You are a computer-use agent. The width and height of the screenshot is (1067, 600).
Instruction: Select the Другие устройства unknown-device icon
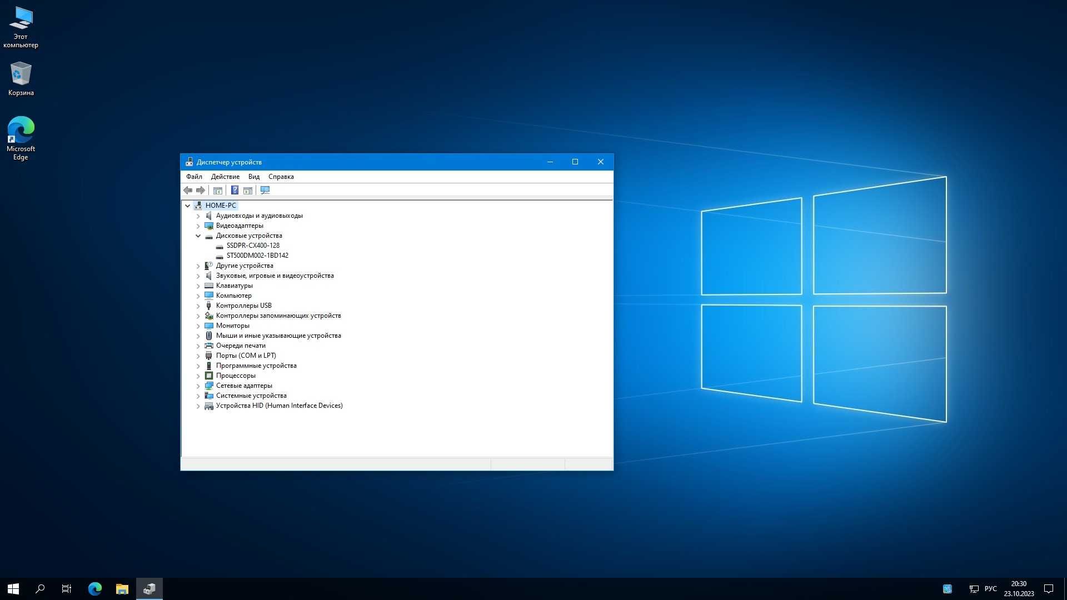click(209, 266)
